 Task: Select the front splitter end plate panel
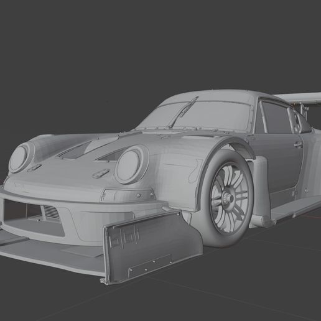(x=152, y=247)
